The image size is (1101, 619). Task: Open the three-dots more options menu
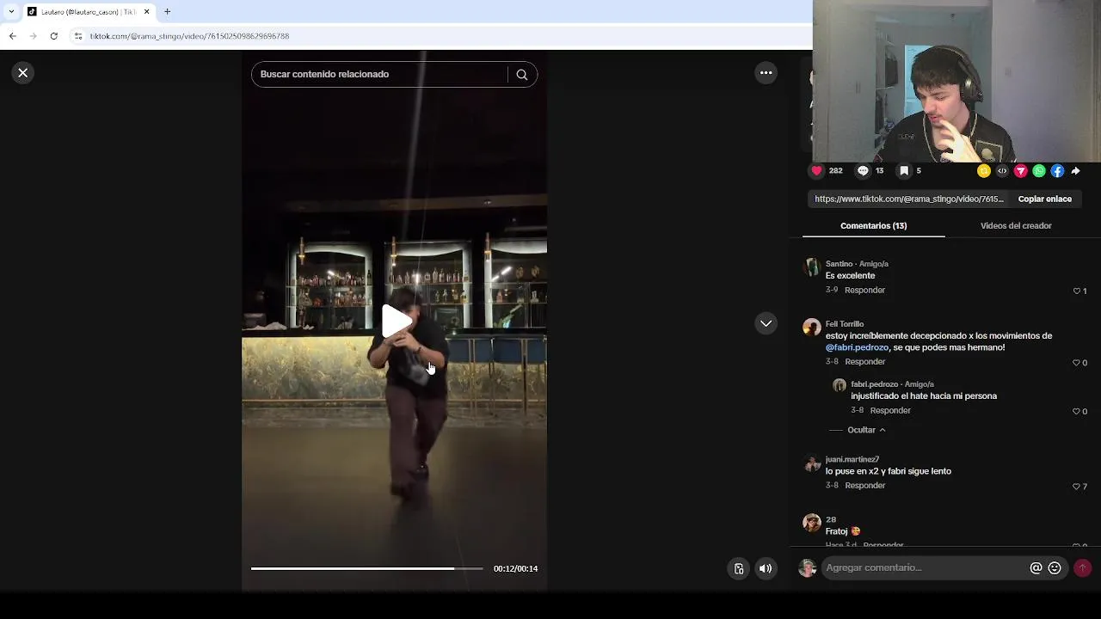pos(766,73)
